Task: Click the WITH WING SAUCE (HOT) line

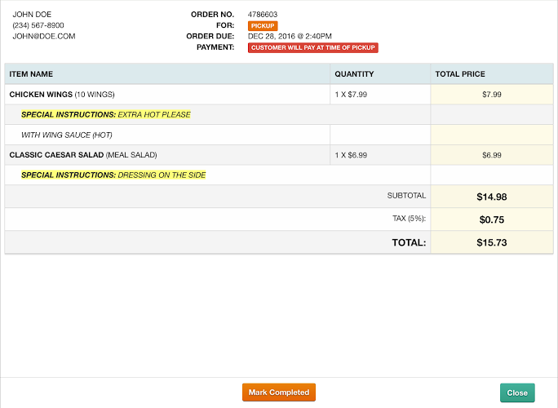Action: pos(67,135)
